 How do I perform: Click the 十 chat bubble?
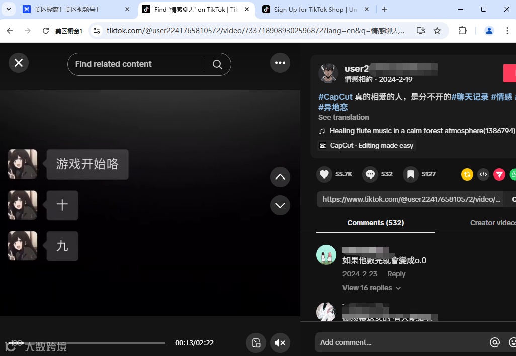[x=62, y=205]
